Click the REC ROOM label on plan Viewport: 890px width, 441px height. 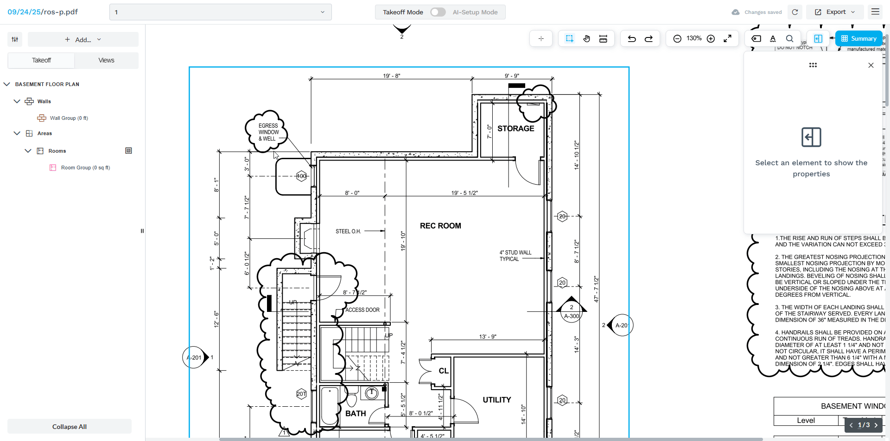tap(440, 226)
